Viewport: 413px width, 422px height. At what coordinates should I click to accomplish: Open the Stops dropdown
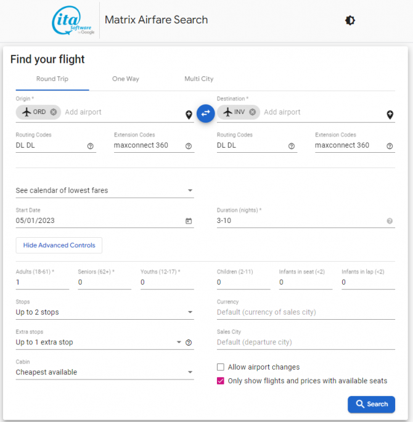(x=105, y=312)
